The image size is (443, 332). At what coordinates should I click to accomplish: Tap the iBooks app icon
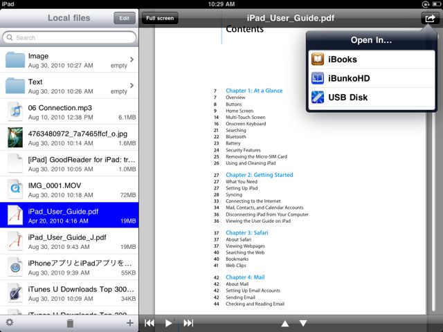point(318,59)
